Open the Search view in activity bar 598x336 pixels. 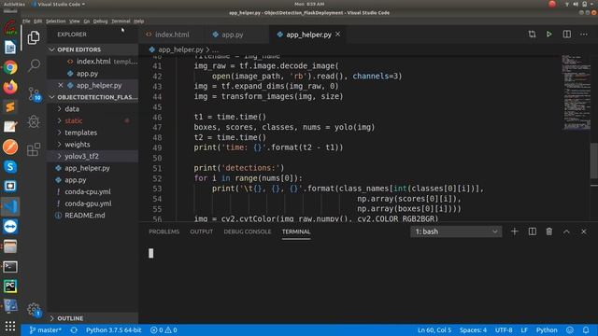click(34, 65)
